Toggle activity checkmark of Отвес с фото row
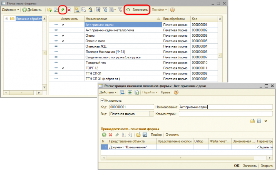 tap(63, 41)
